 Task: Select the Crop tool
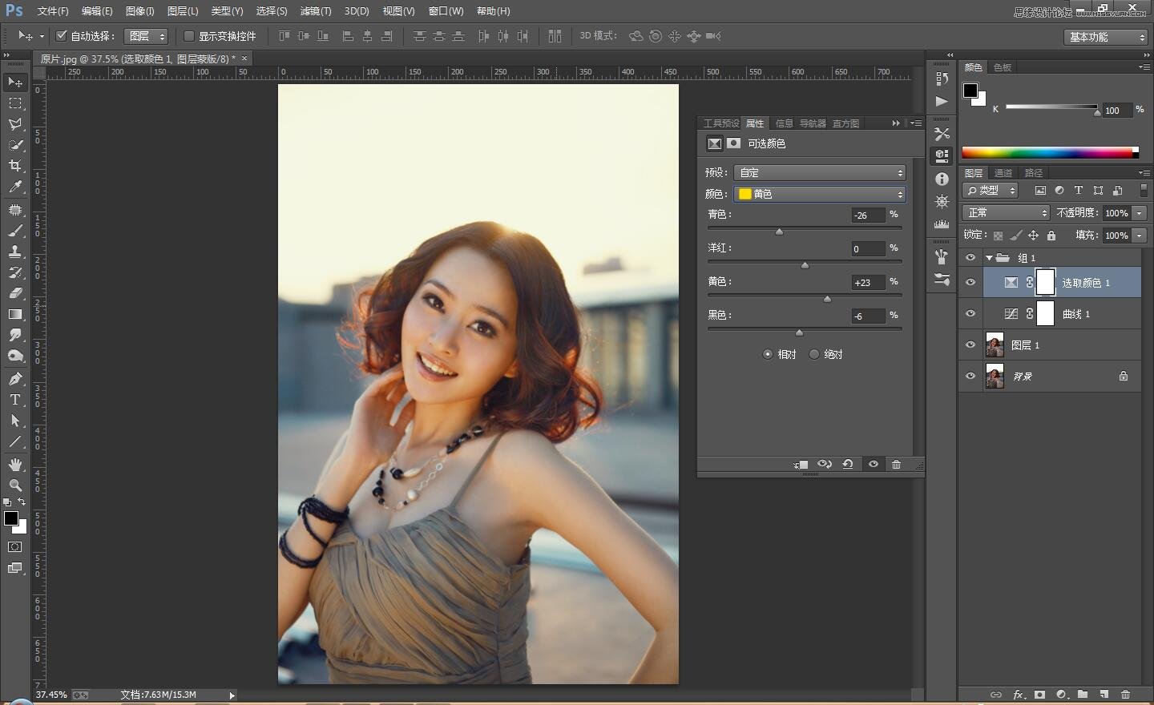coord(15,166)
